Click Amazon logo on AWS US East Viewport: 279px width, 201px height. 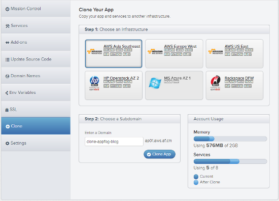[x=216, y=52]
